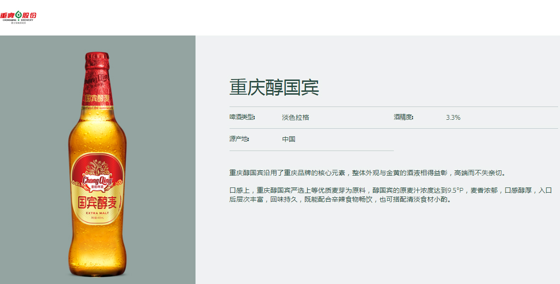Screen dimensions: 560x284
Task: Click the 淡色拉格 beer type value
Action: coord(295,117)
